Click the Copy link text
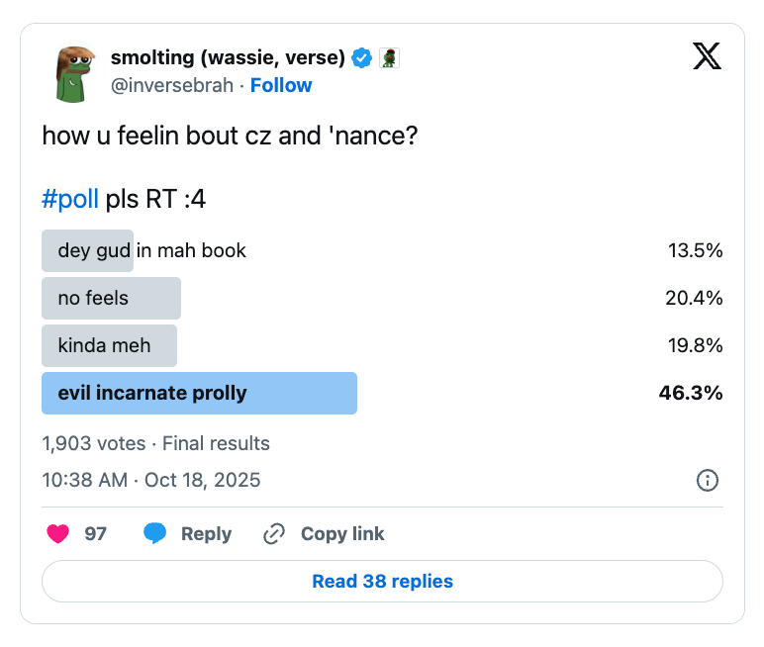764x647 pixels. tap(342, 534)
